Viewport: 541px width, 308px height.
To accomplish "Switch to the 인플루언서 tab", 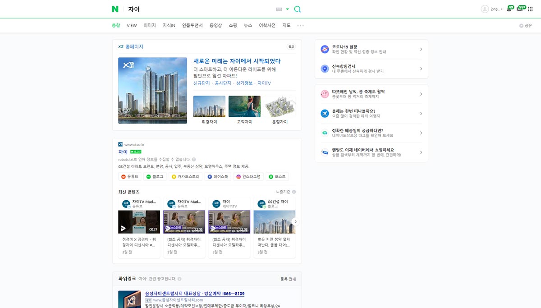I will pos(193,25).
